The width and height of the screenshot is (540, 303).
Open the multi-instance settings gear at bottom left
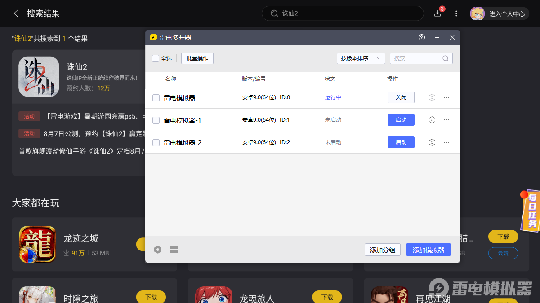[158, 250]
